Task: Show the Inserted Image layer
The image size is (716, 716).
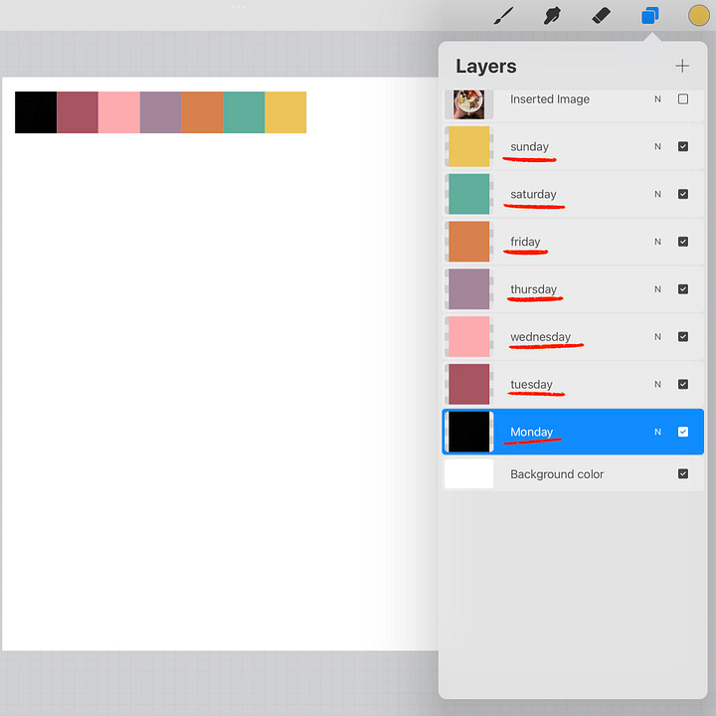Action: [682, 99]
